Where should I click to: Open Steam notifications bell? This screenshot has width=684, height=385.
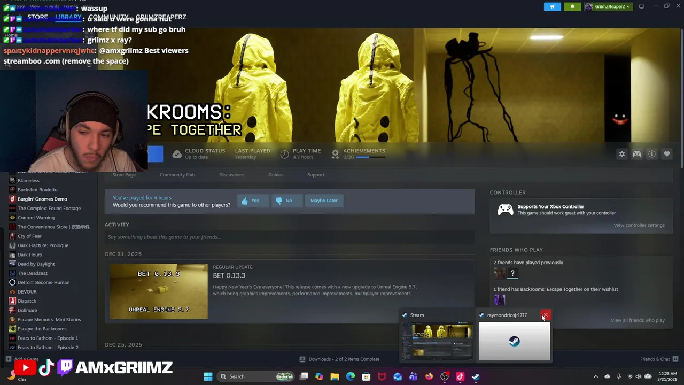[572, 6]
